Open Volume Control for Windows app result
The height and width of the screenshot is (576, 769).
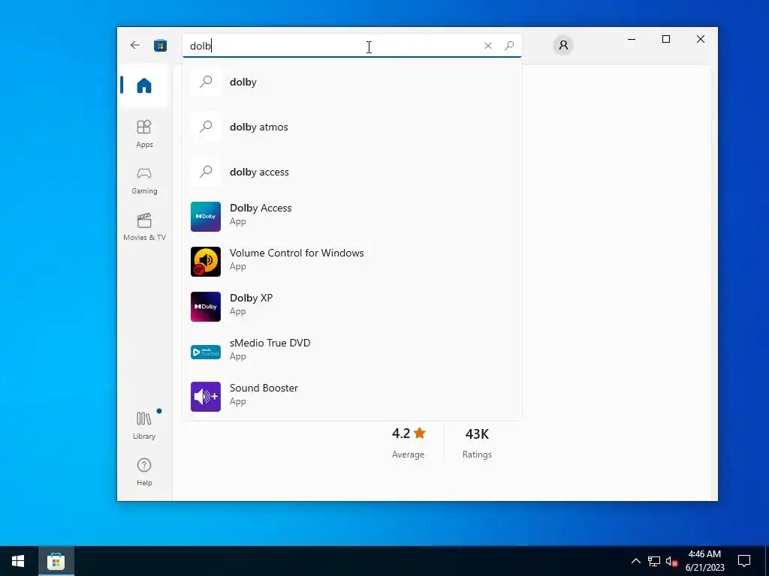[352, 261]
